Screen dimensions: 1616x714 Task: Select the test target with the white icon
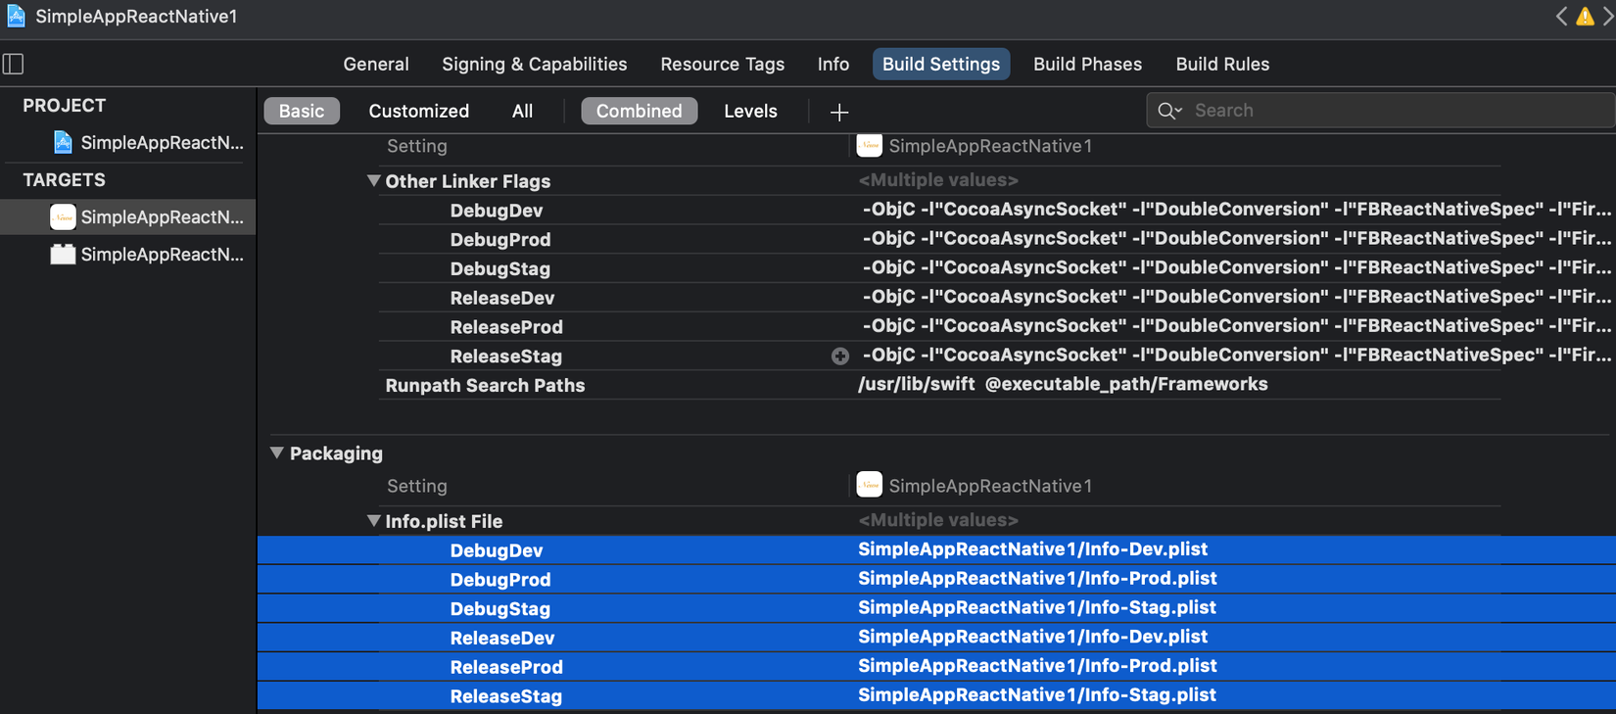(63, 255)
